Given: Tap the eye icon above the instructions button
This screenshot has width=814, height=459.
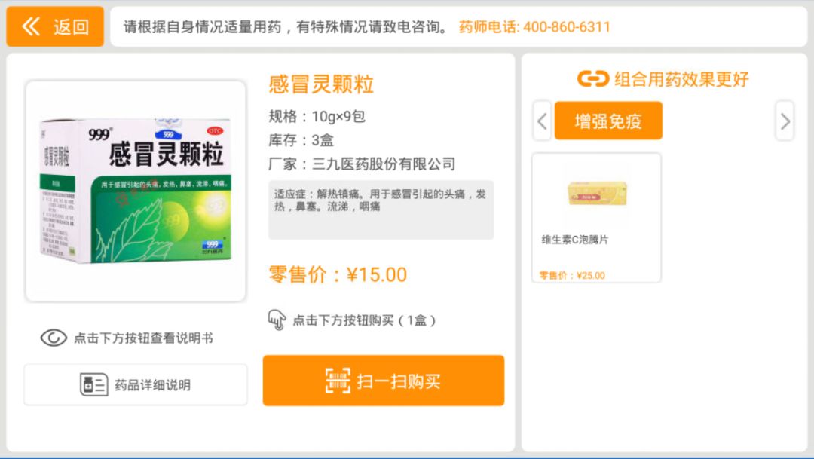Looking at the screenshot, I should [x=54, y=338].
